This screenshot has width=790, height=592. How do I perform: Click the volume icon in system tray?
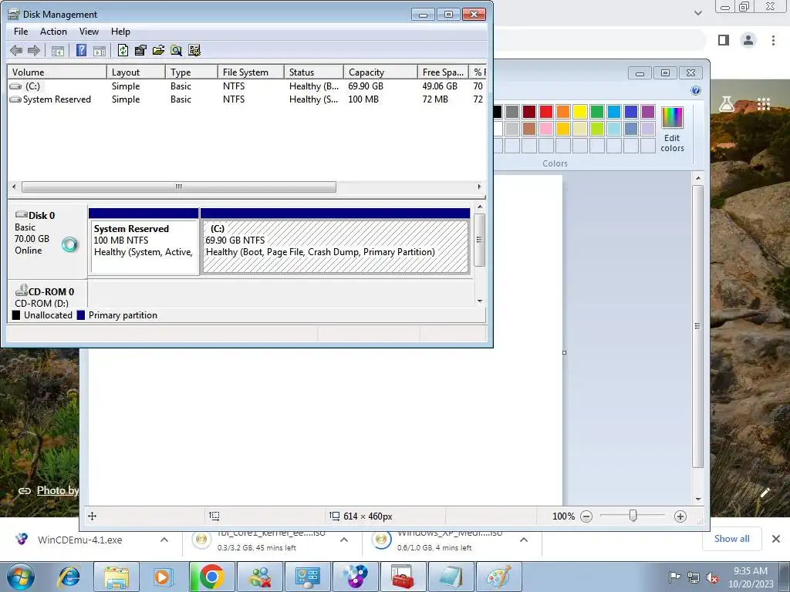tap(712, 577)
